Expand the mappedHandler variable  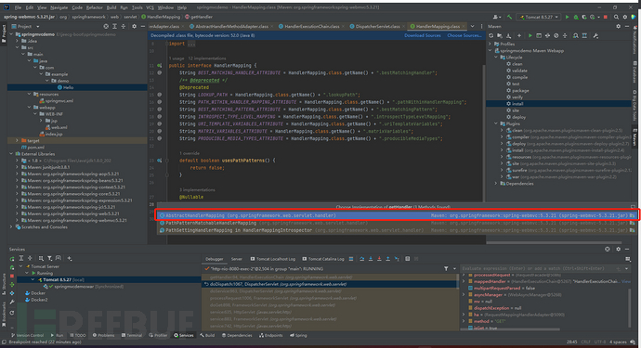[464, 281]
